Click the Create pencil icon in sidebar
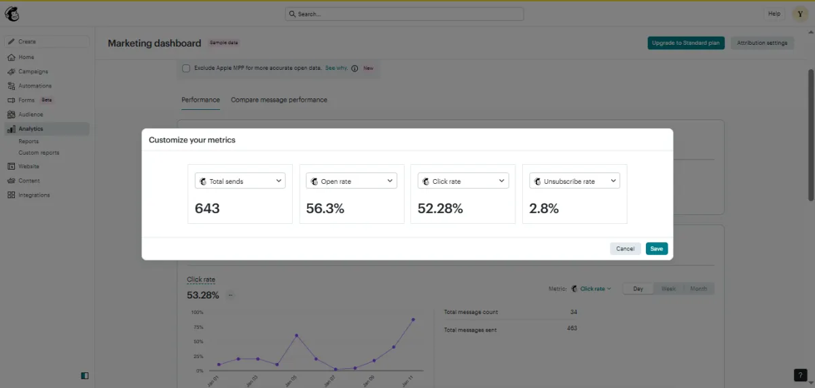Screen dimensions: 815x388 click(12, 41)
